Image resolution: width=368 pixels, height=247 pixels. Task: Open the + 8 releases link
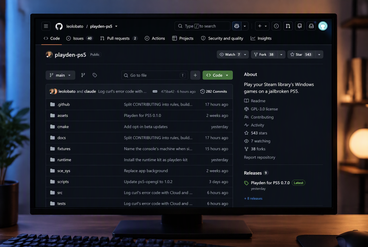coord(253,198)
